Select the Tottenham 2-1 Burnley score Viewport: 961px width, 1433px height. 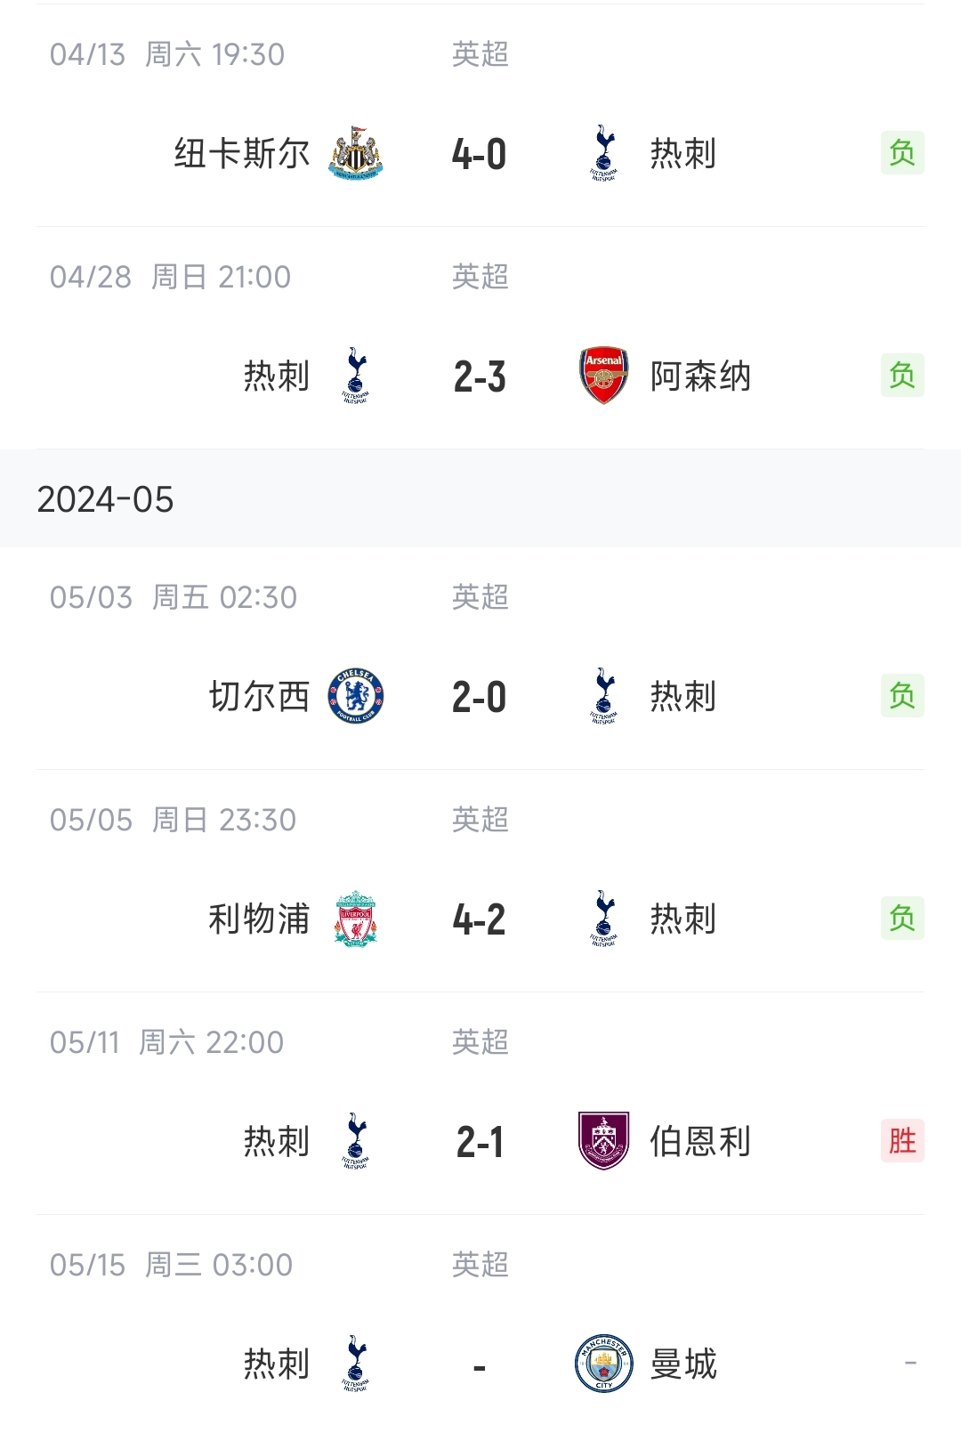tap(480, 1142)
